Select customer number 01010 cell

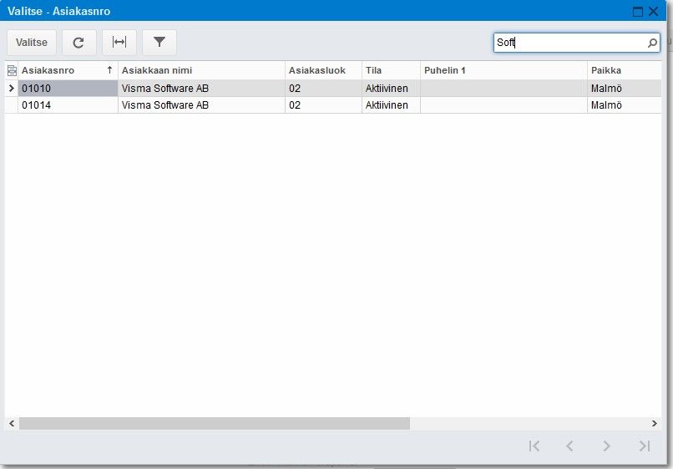click(x=68, y=88)
